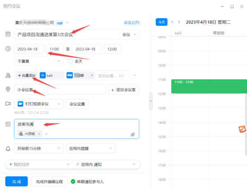
Task: Remove the 六页纸 document tag
Action: click(40, 134)
